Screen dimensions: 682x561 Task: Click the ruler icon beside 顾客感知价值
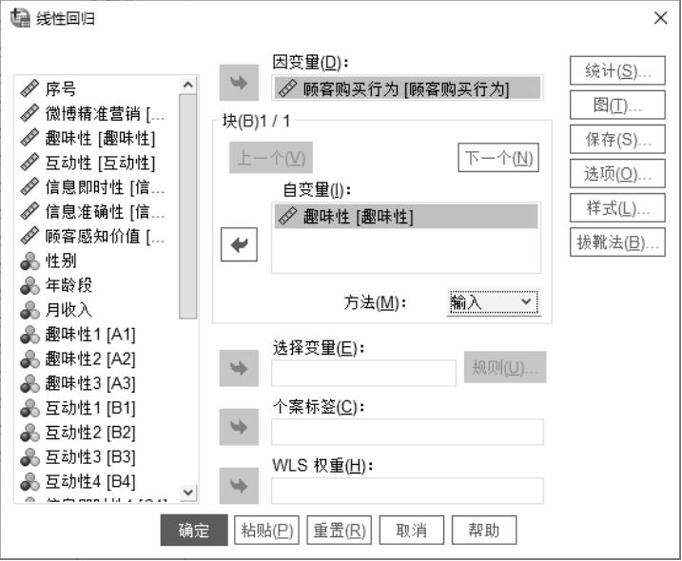click(x=29, y=236)
